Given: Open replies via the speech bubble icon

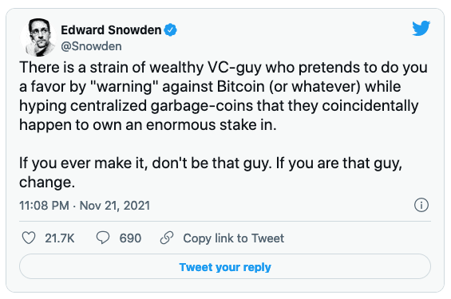Looking at the screenshot, I should click(103, 238).
